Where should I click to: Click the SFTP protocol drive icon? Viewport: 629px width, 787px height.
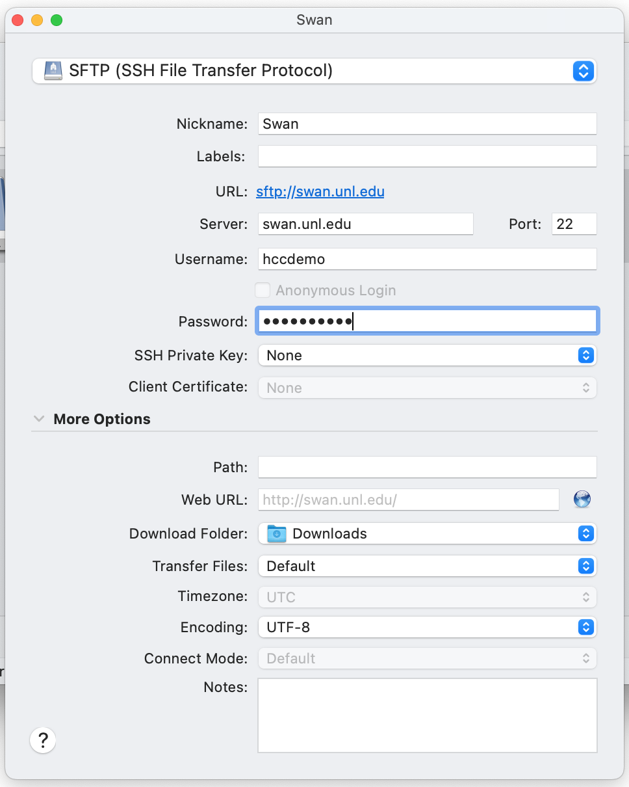[x=53, y=70]
